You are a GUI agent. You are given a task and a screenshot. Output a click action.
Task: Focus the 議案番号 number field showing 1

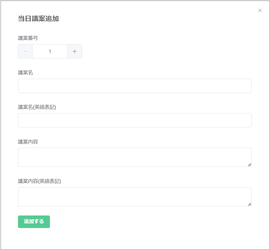[x=50, y=52]
